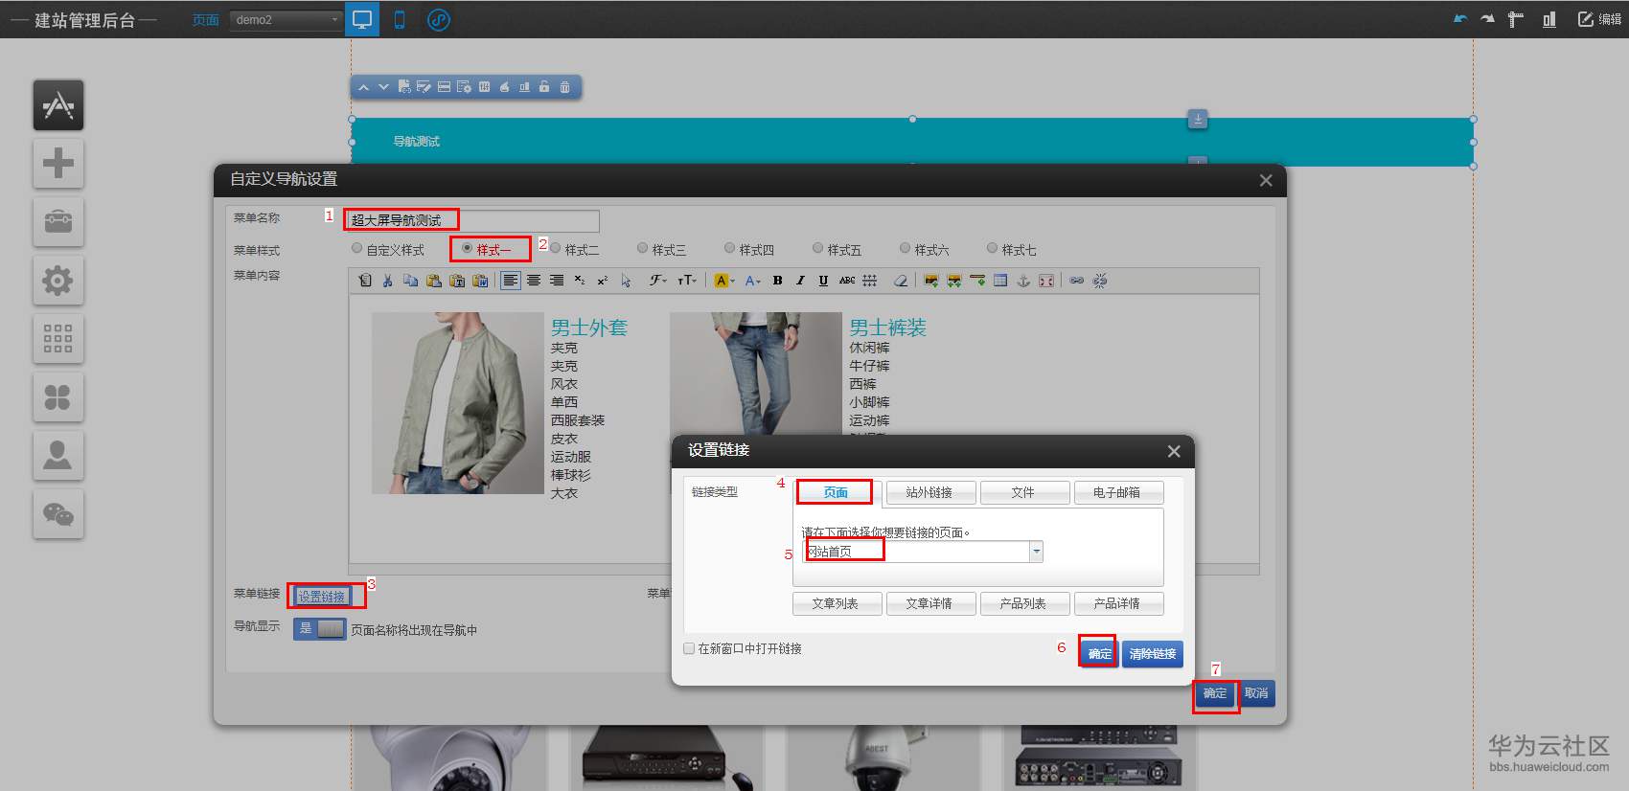Click the 文章列表 button

coord(836,603)
